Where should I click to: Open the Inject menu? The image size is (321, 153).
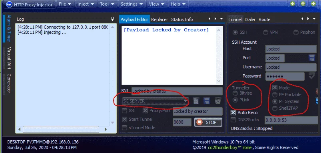86,4
